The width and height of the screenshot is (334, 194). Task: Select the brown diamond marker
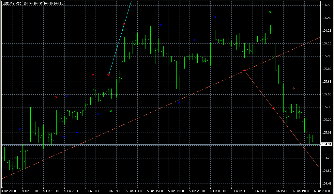(294, 88)
